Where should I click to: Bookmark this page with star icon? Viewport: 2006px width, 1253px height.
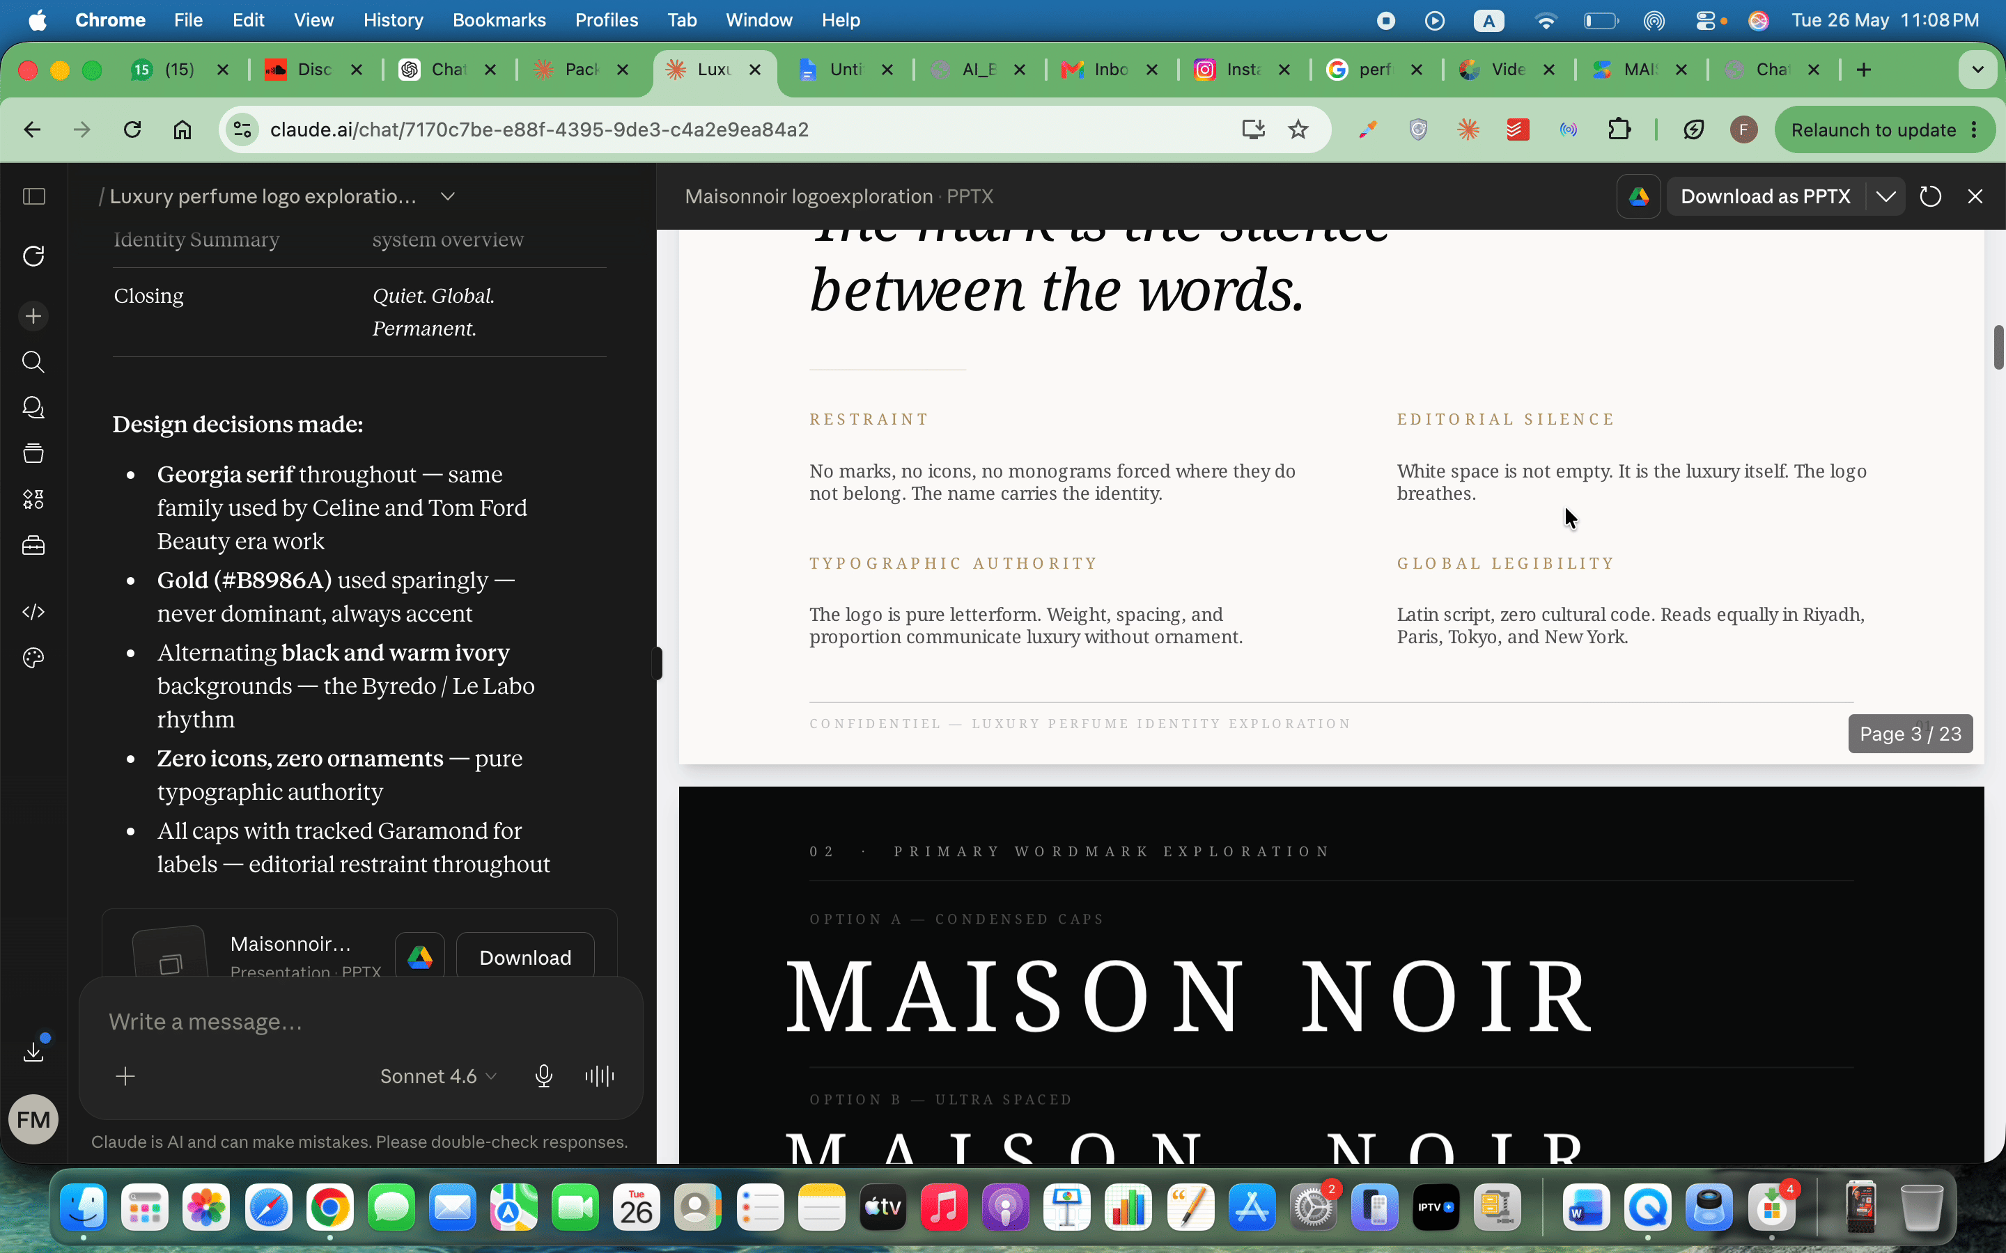(1299, 129)
